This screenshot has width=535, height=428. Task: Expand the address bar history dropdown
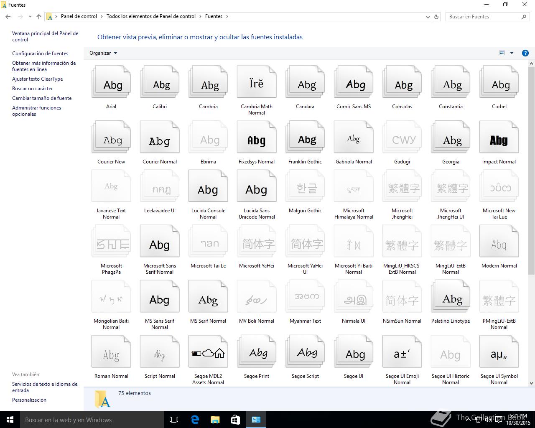(x=428, y=17)
